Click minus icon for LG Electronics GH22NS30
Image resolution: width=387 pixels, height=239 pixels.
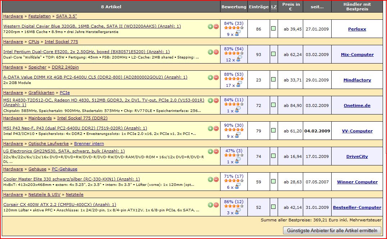click(216, 151)
